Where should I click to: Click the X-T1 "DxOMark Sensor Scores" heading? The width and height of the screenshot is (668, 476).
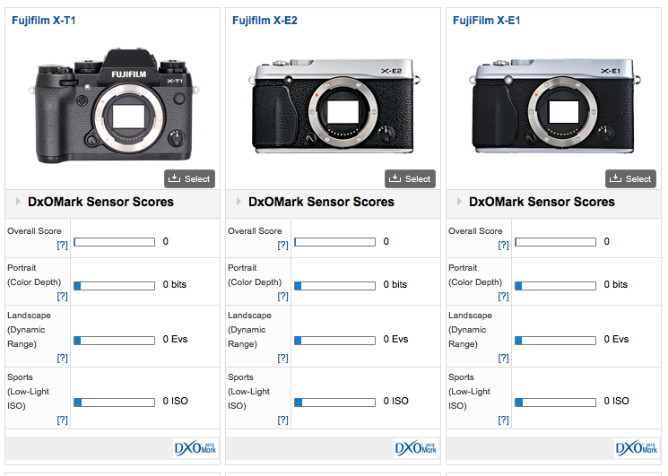[101, 202]
